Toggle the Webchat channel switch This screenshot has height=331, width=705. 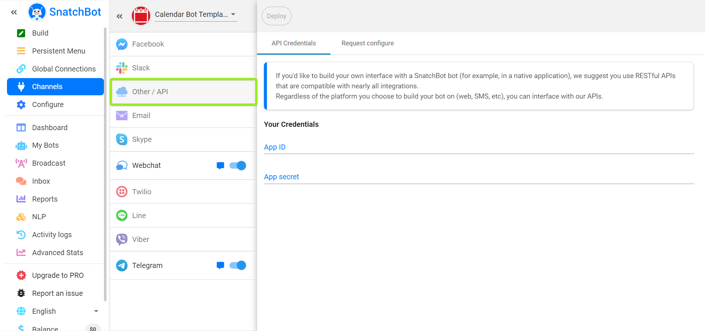click(238, 166)
